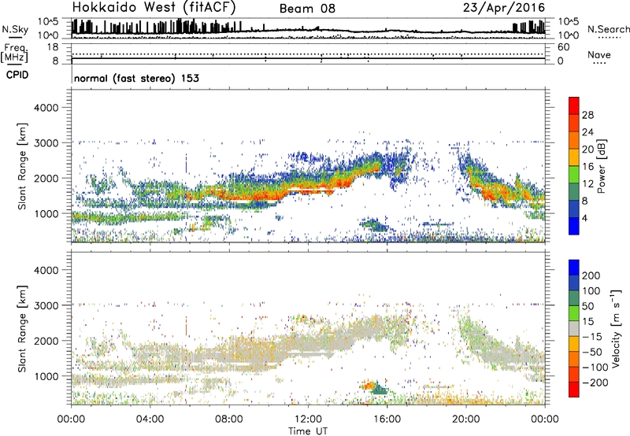The height and width of the screenshot is (436, 630).
Task: Click the "Slant Range [km]" label of the velocity panel
Action: click(22, 329)
